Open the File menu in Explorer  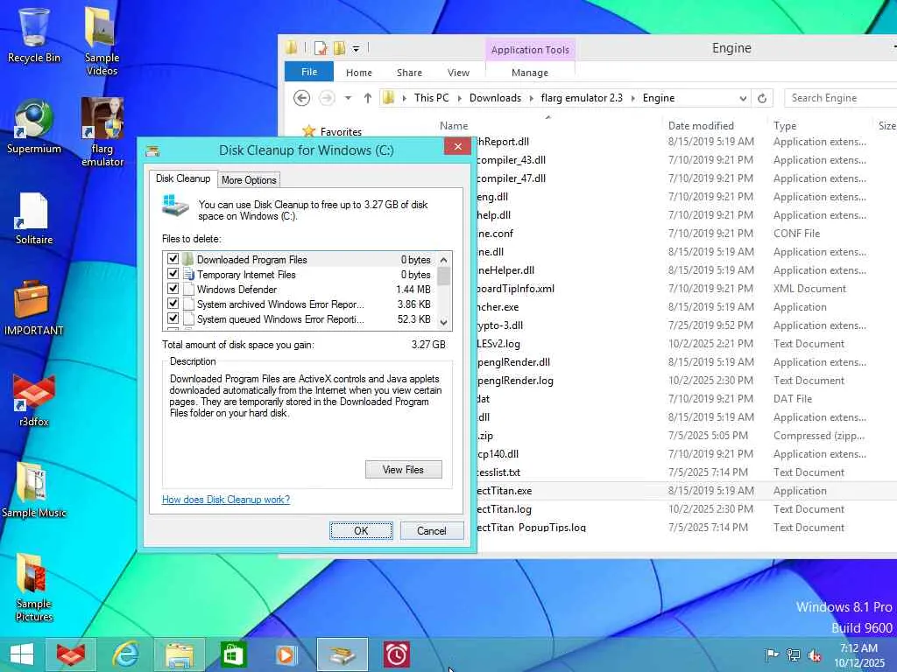point(309,72)
